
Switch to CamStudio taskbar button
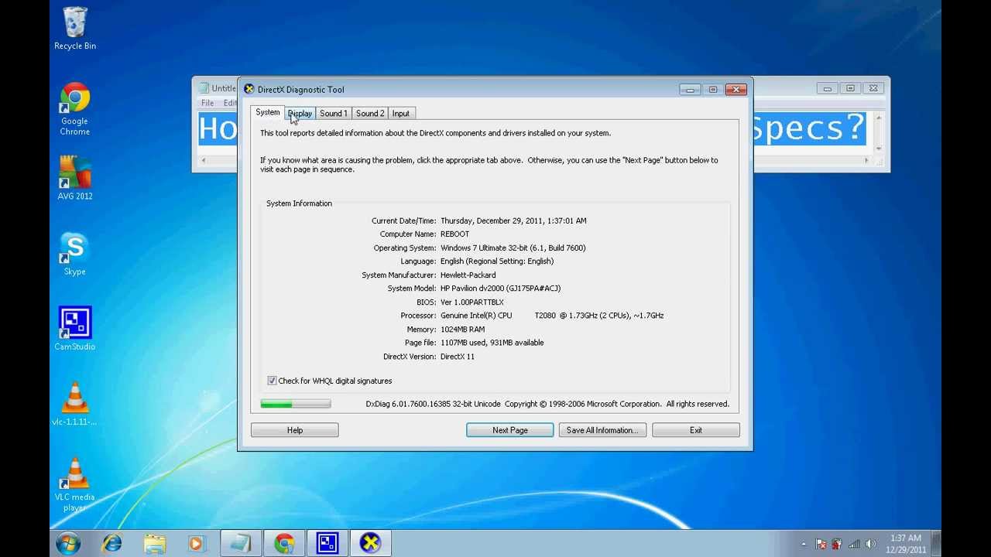point(327,543)
